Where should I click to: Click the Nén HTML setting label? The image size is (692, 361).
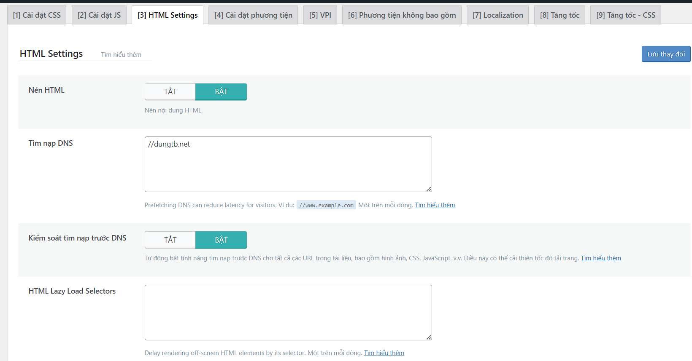tap(46, 90)
